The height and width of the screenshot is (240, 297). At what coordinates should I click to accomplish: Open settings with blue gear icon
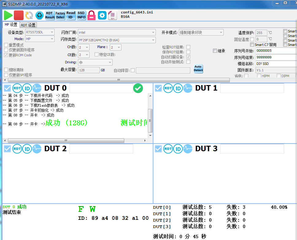click(x=102, y=15)
